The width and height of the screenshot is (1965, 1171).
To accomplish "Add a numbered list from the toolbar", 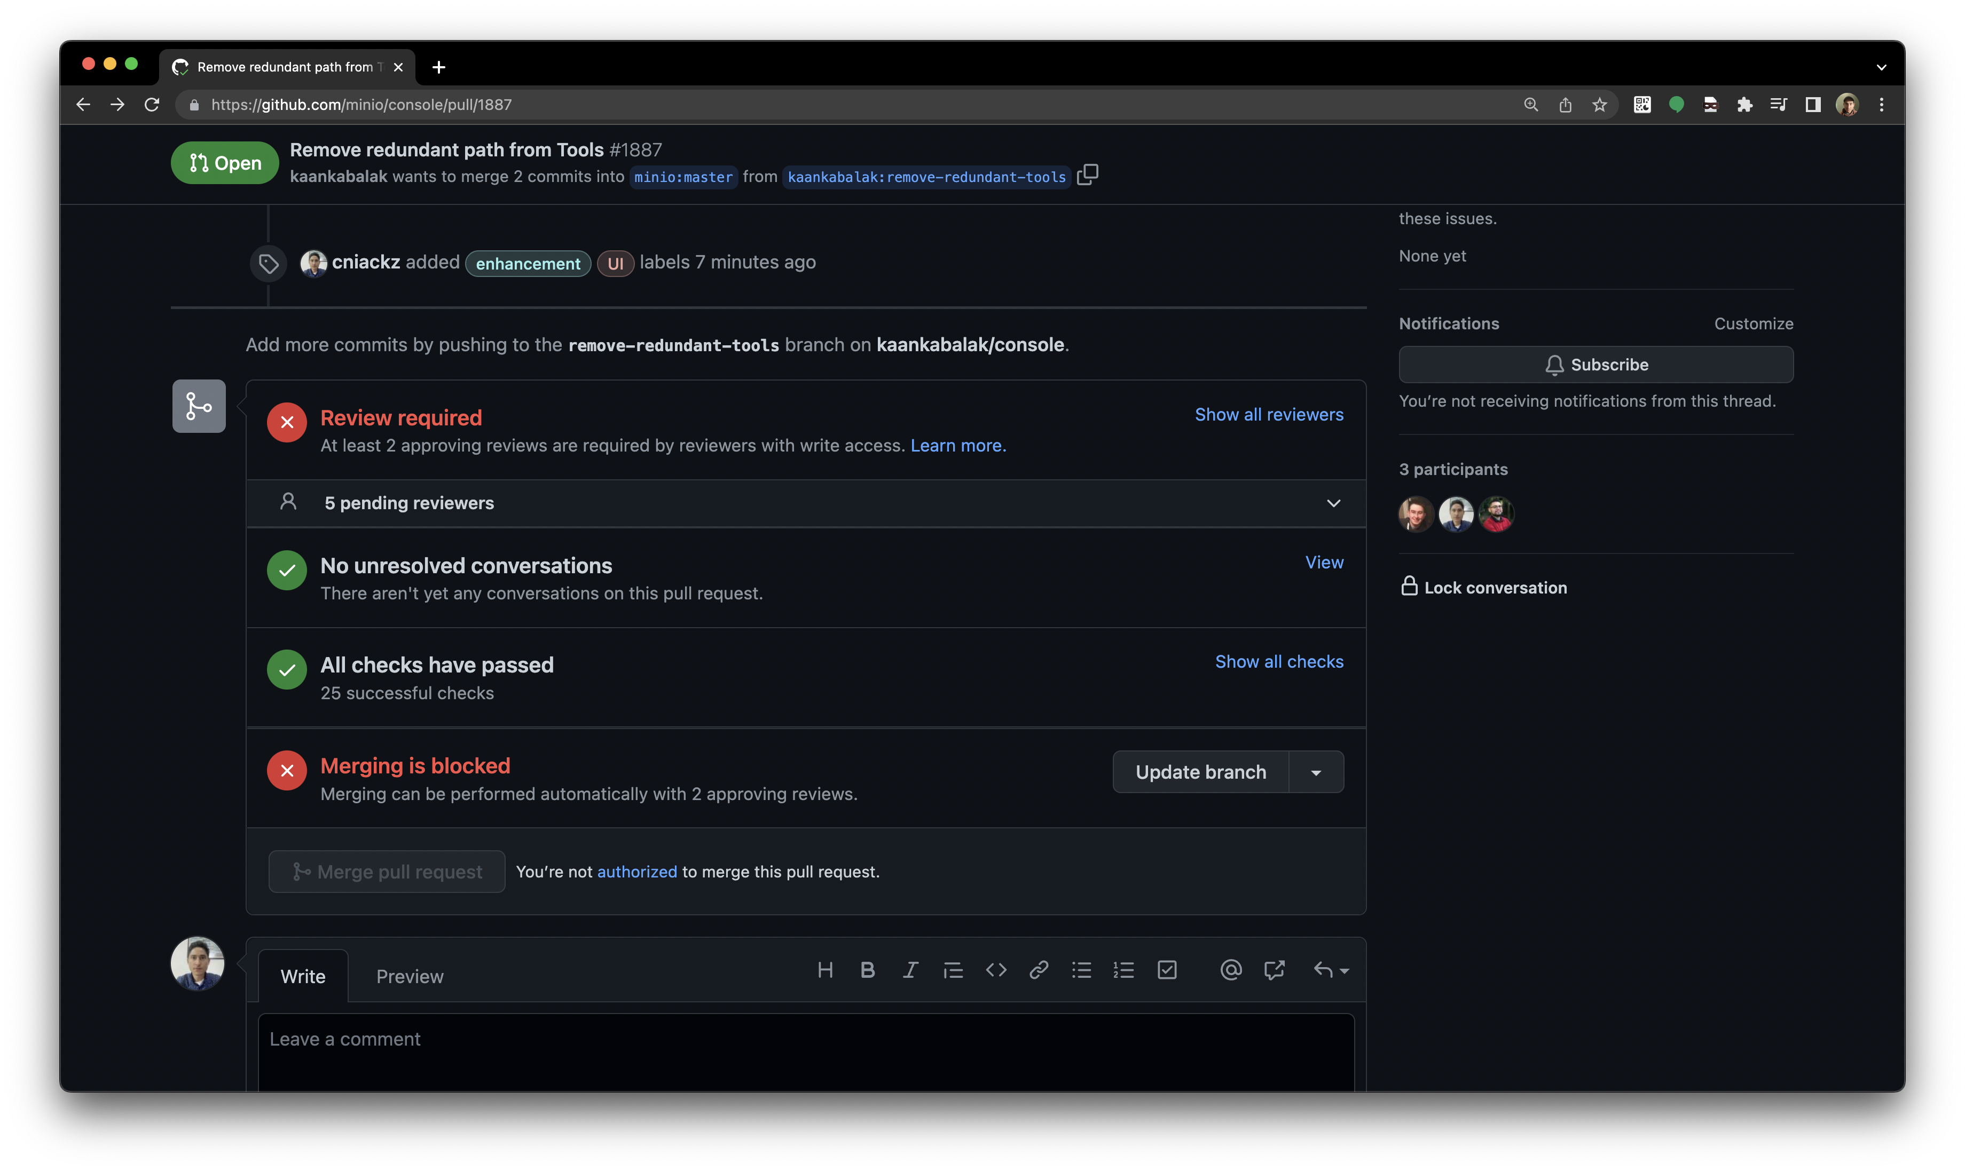I will point(1123,970).
